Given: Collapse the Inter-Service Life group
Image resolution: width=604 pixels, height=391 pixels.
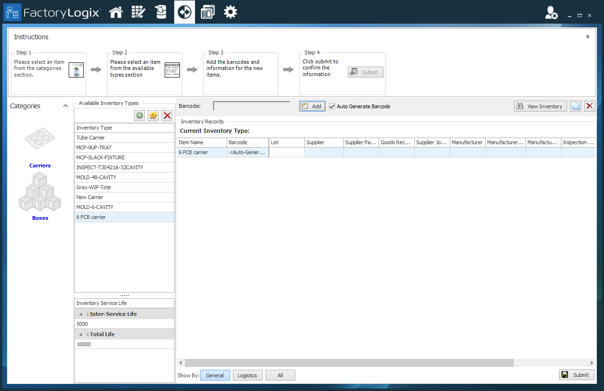Looking at the screenshot, I should (80, 314).
